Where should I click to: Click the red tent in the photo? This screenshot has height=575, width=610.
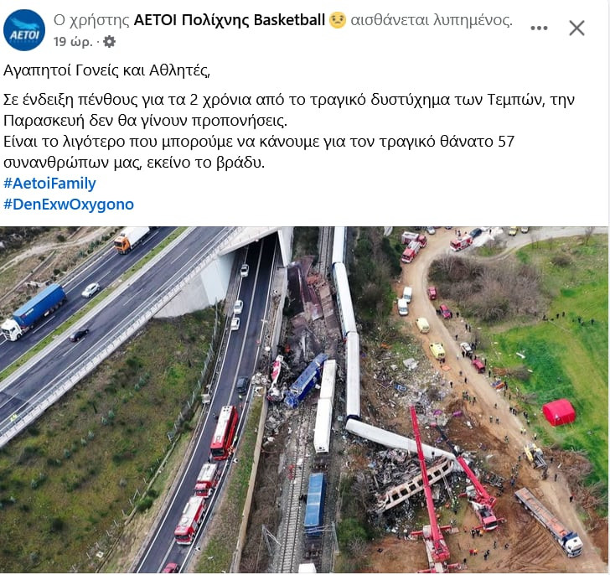click(x=559, y=412)
